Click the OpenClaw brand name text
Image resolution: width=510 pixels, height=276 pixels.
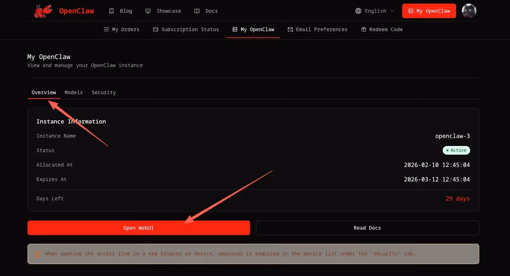click(76, 11)
